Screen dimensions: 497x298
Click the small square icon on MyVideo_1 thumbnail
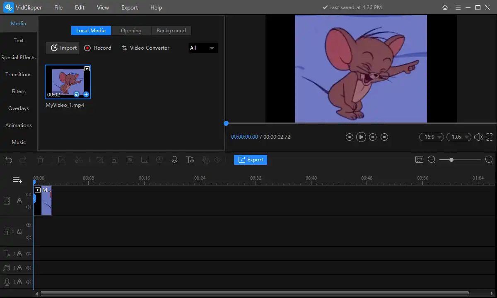77,94
